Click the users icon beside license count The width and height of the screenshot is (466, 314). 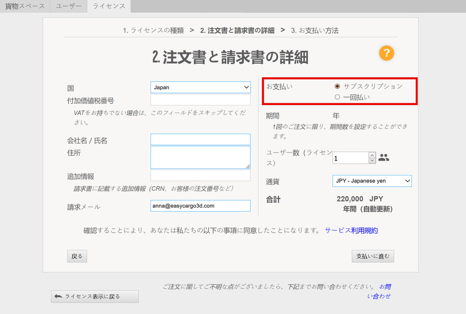tap(384, 158)
